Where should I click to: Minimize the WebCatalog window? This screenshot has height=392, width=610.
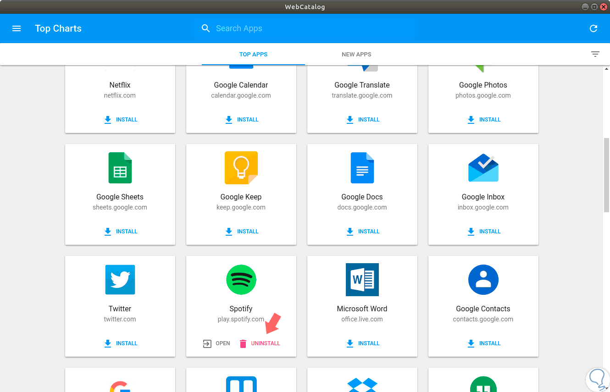tap(585, 7)
